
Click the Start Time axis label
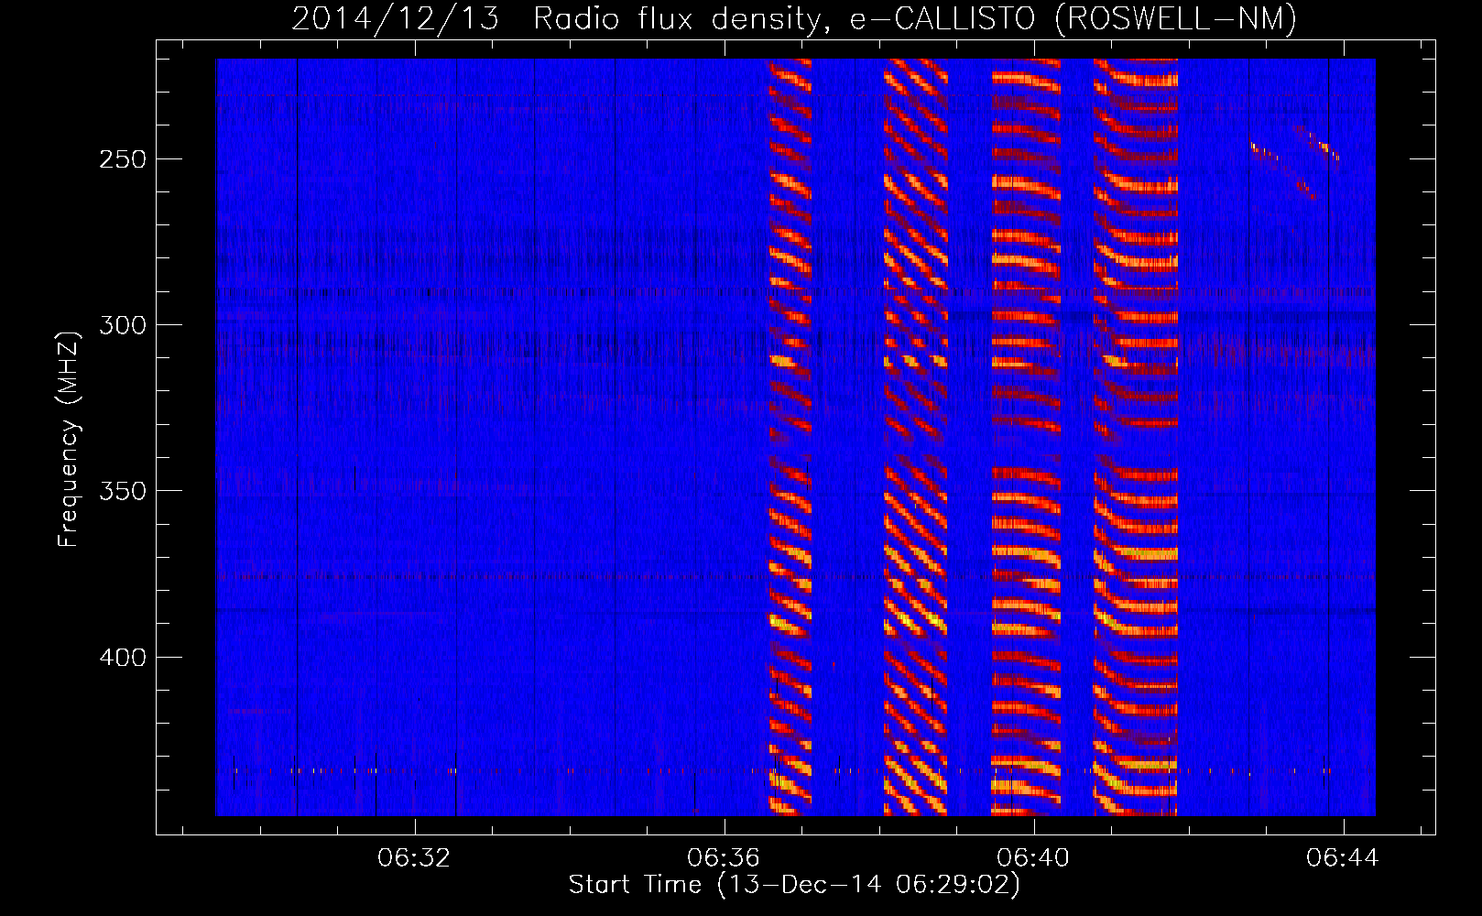coord(794,885)
